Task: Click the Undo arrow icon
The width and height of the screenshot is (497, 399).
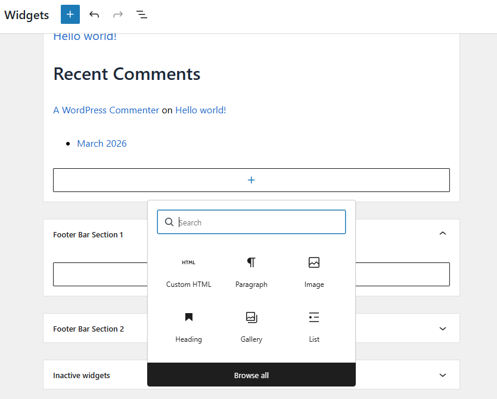Action: pos(94,14)
